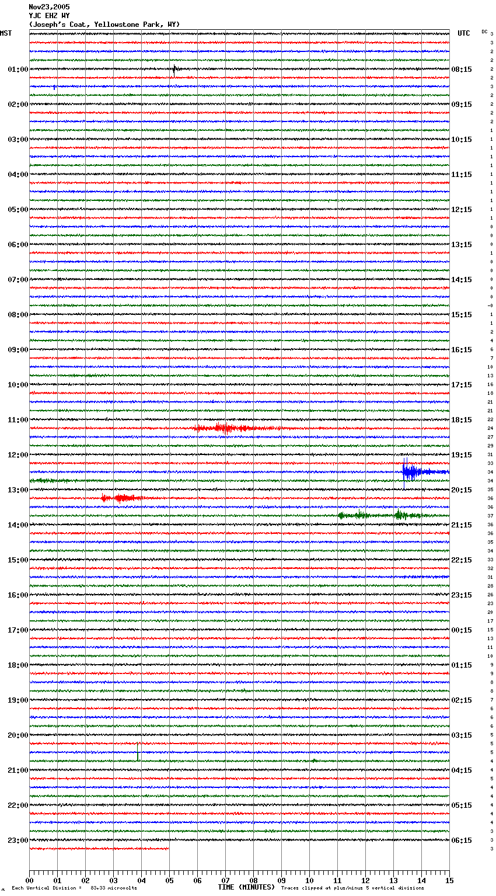496x896 pixels.
Task: Click the 03:15 UTC time label
Action: coord(462,735)
